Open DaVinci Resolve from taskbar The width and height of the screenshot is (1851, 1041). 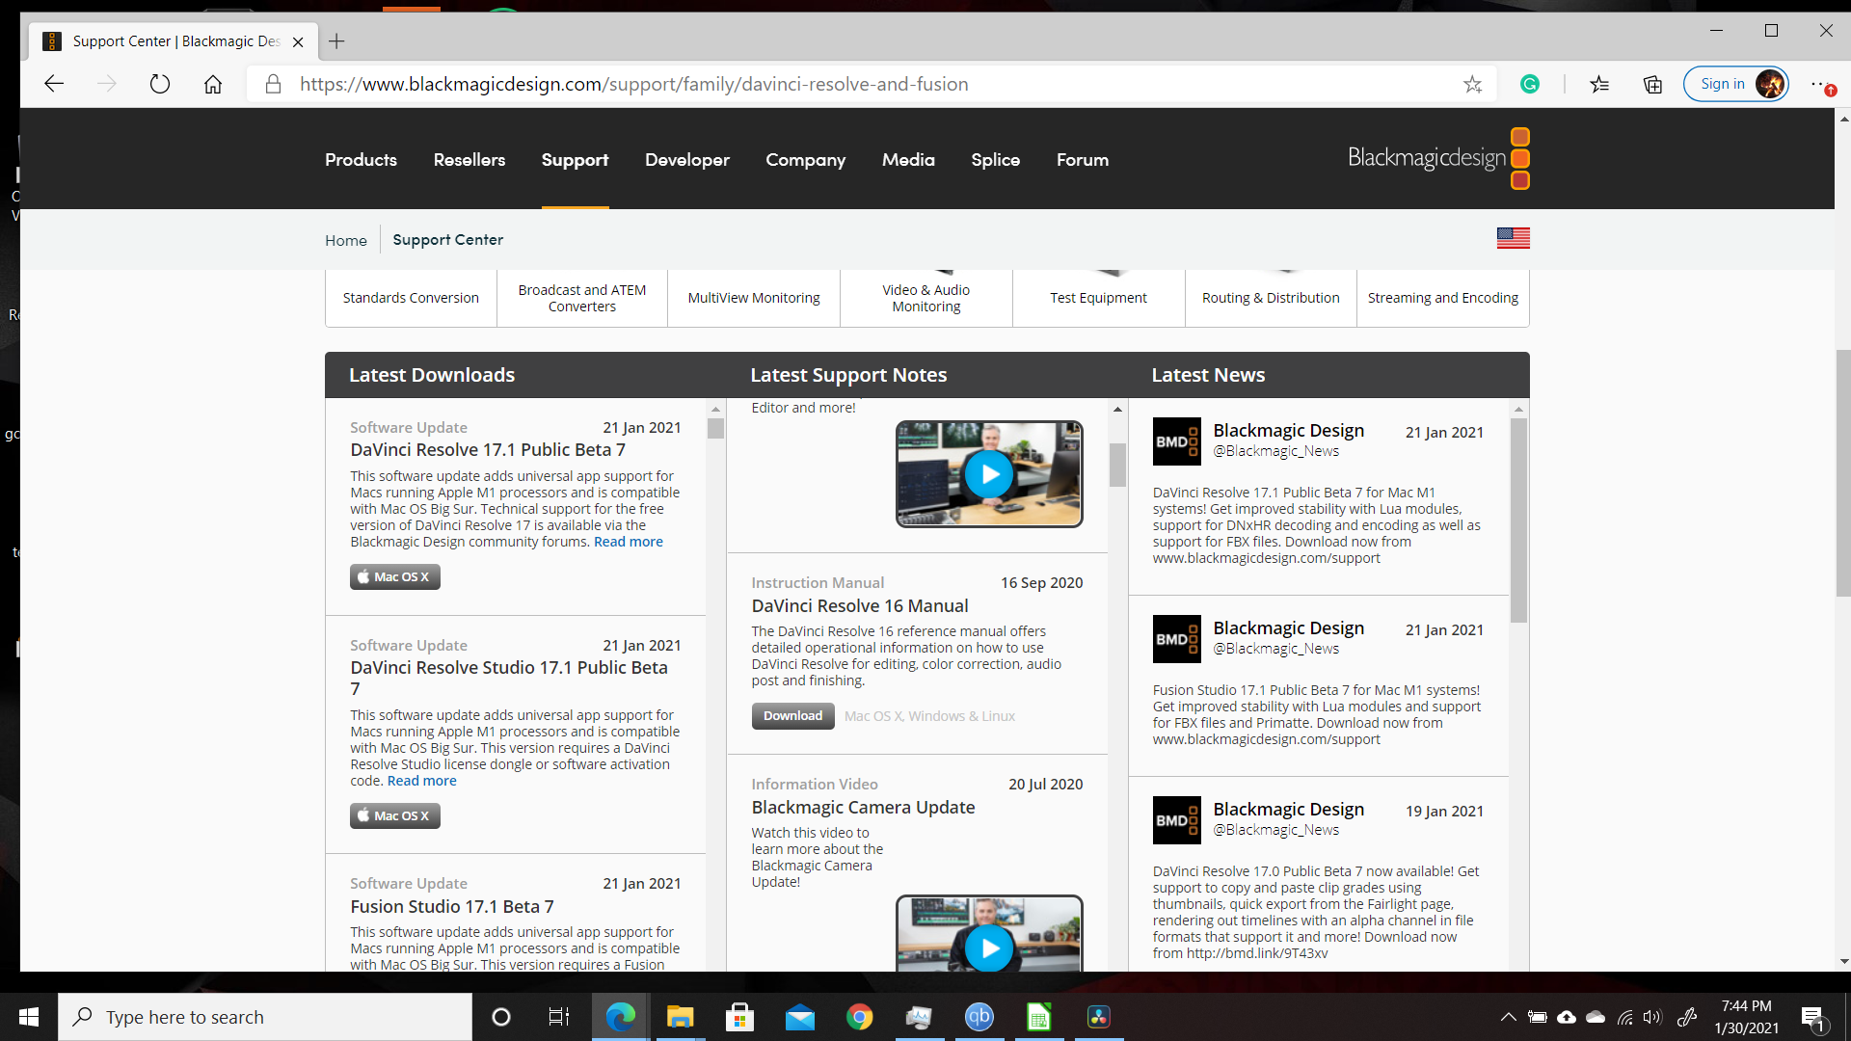tap(1099, 1017)
